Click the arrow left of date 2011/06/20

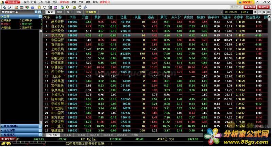[221, 12]
